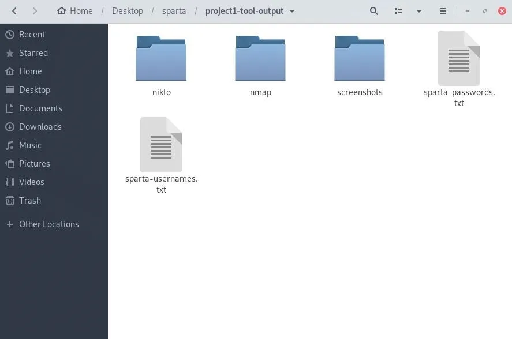
Task: Open Music in the sidebar
Action: pos(54,145)
